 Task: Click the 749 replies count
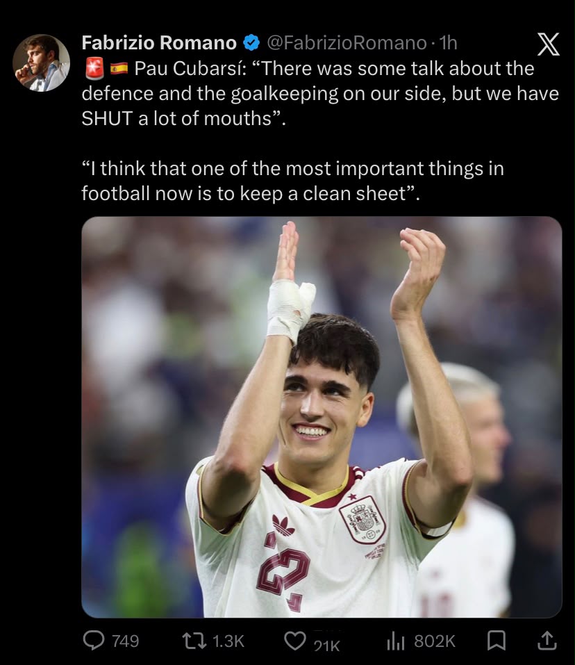(126, 641)
